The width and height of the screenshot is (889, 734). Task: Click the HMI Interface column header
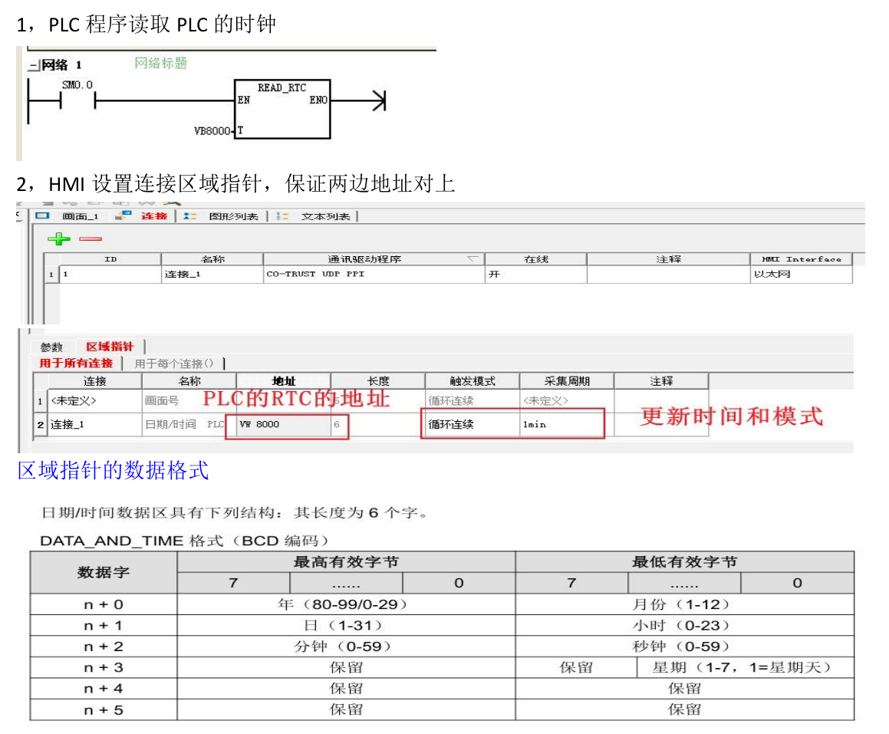pyautogui.click(x=801, y=259)
